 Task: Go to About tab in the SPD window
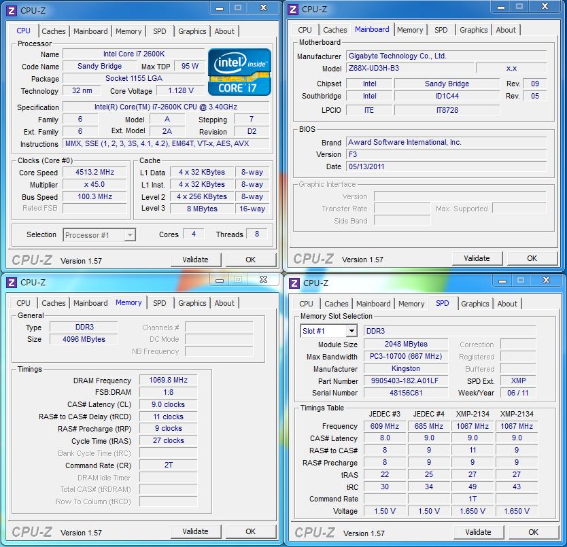click(x=507, y=304)
